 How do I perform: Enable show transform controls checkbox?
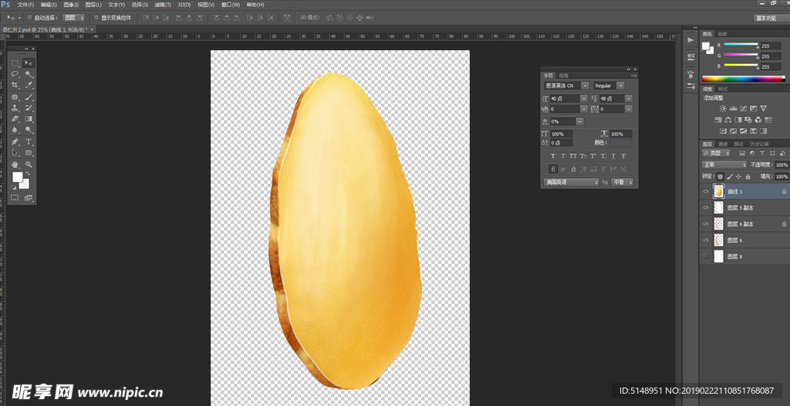(96, 18)
